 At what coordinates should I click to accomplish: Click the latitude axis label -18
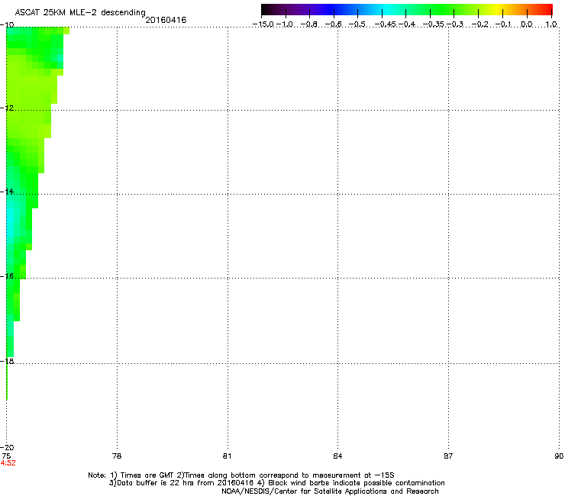pos(7,361)
